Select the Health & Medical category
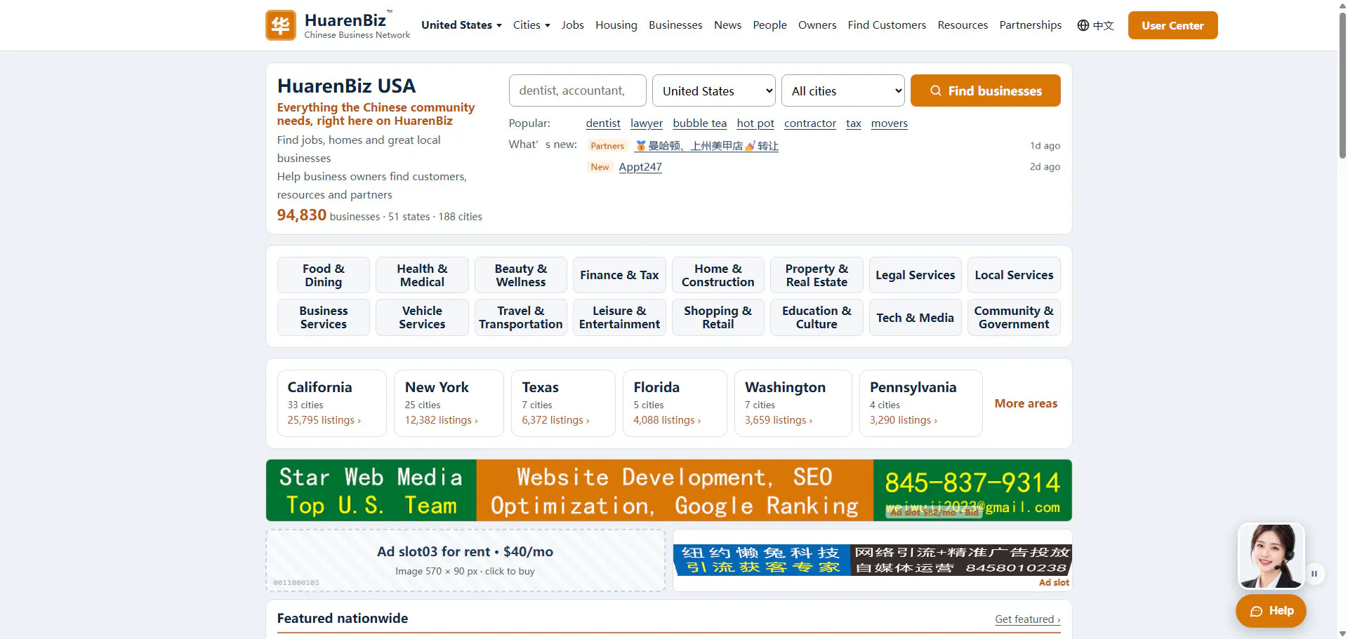1348x639 pixels. click(x=422, y=275)
